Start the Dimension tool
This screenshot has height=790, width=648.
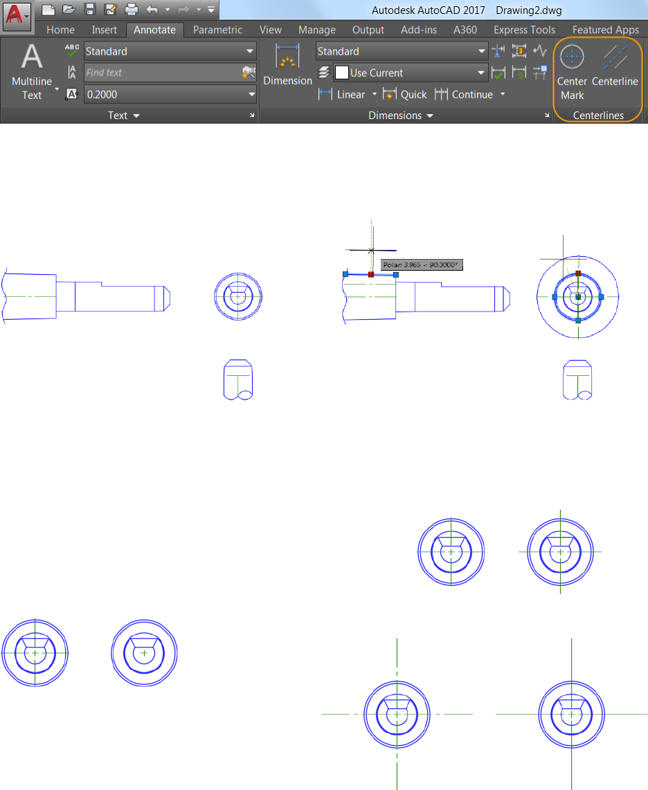287,66
